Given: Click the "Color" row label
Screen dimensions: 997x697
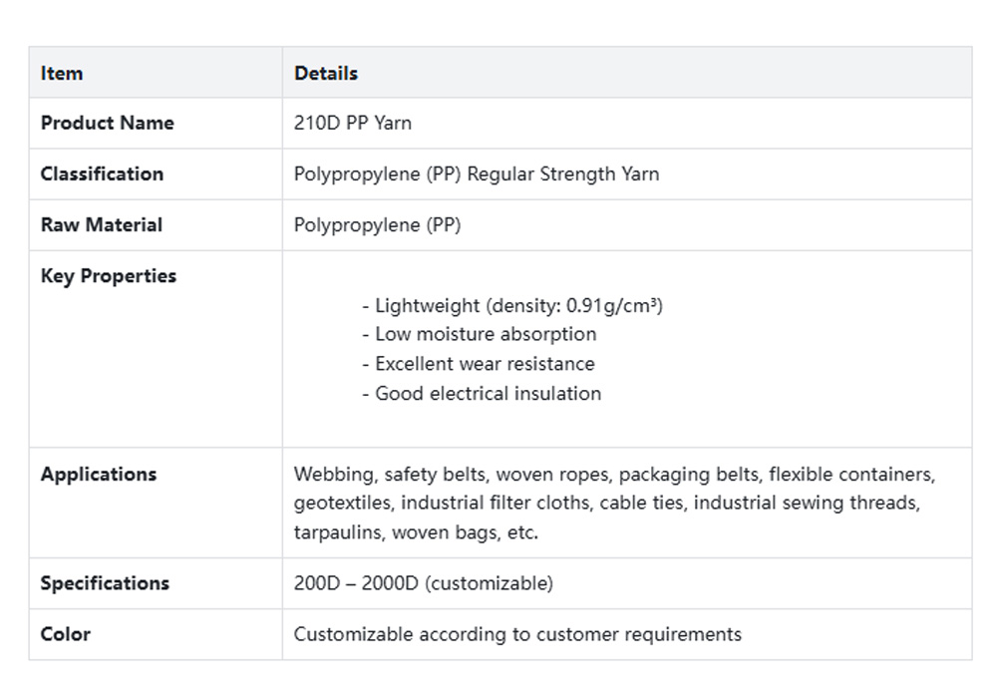Looking at the screenshot, I should [65, 634].
